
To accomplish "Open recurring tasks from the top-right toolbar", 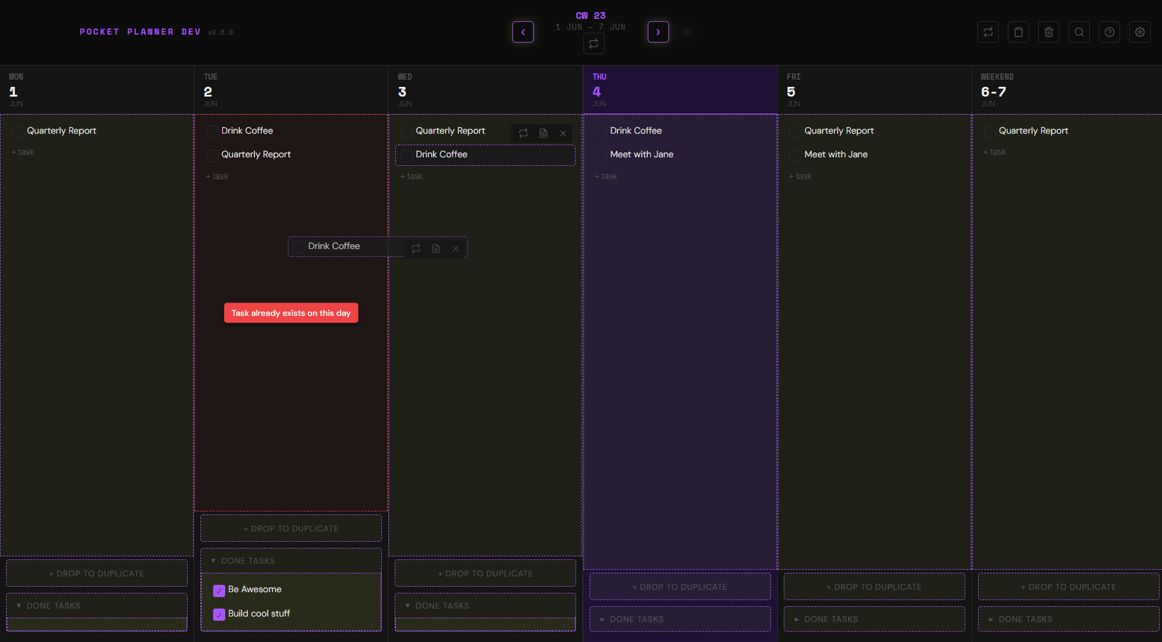I will (988, 32).
